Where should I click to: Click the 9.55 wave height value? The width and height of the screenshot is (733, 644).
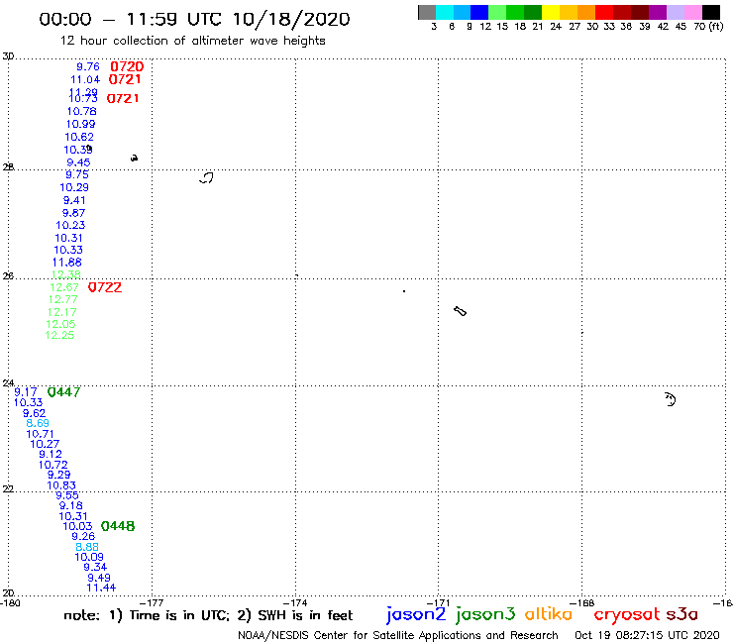[67, 495]
